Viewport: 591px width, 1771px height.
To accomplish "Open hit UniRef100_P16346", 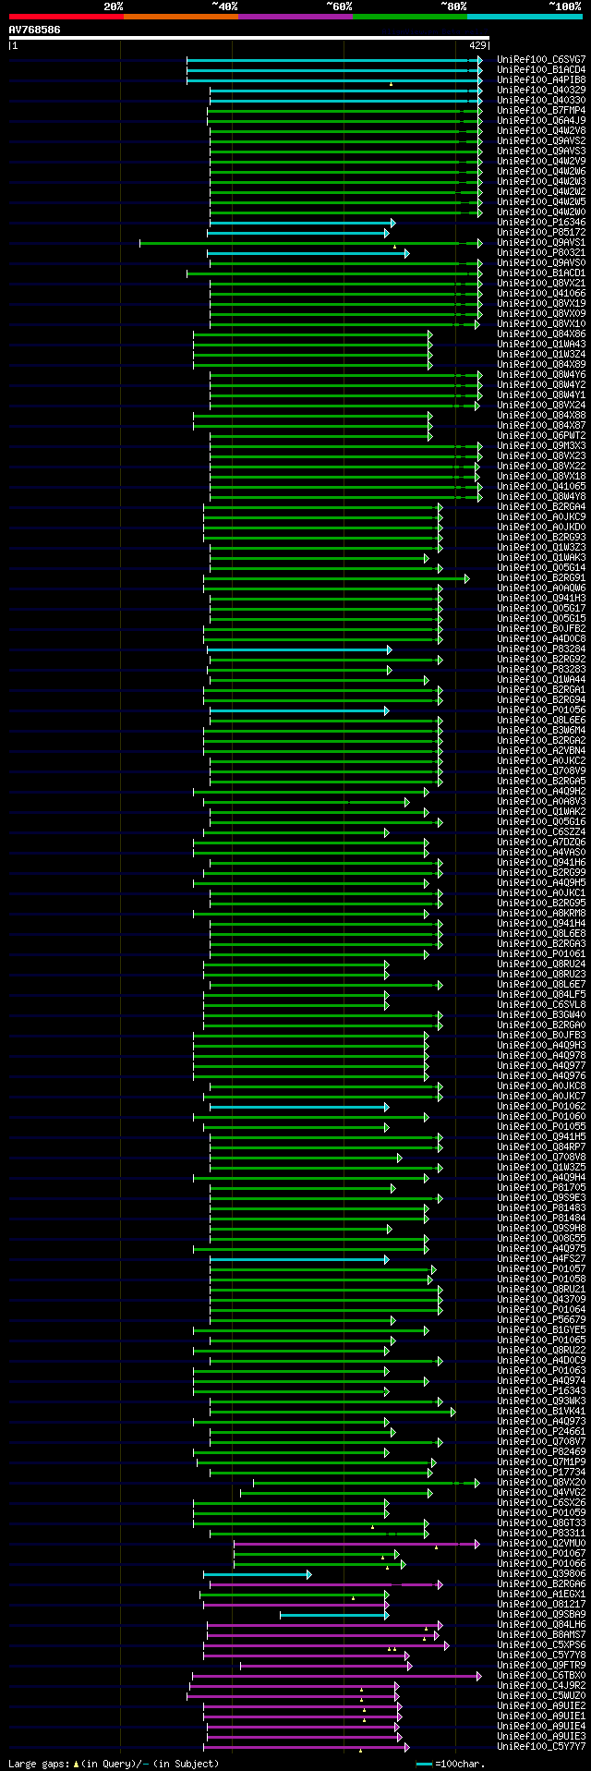I will 541,222.
